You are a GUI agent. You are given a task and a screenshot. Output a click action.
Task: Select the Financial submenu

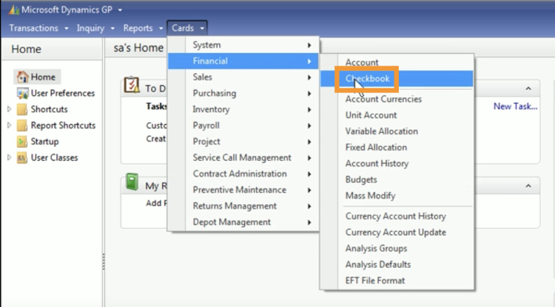click(243, 61)
